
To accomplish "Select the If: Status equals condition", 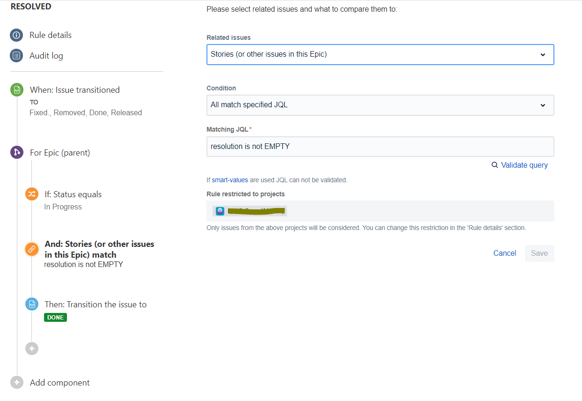I will [73, 194].
